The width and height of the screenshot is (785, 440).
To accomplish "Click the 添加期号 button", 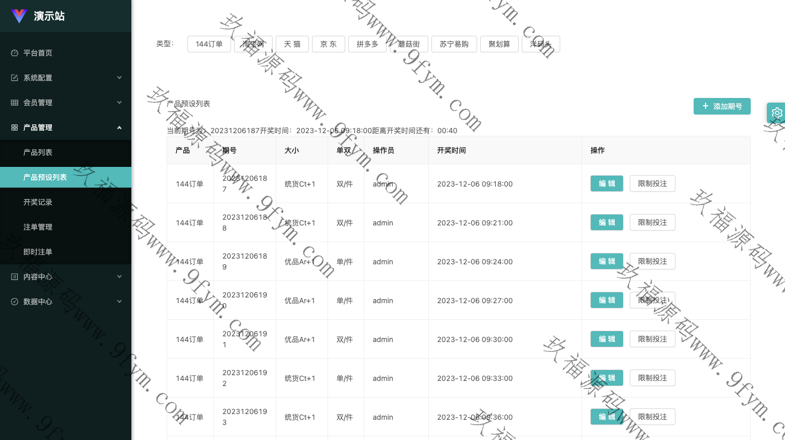I will 722,106.
